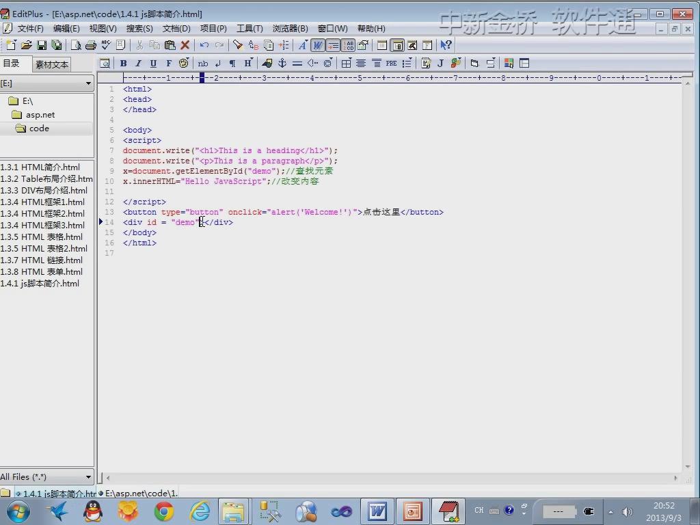Click the context help arrow icon
The width and height of the screenshot is (700, 525).
(446, 45)
